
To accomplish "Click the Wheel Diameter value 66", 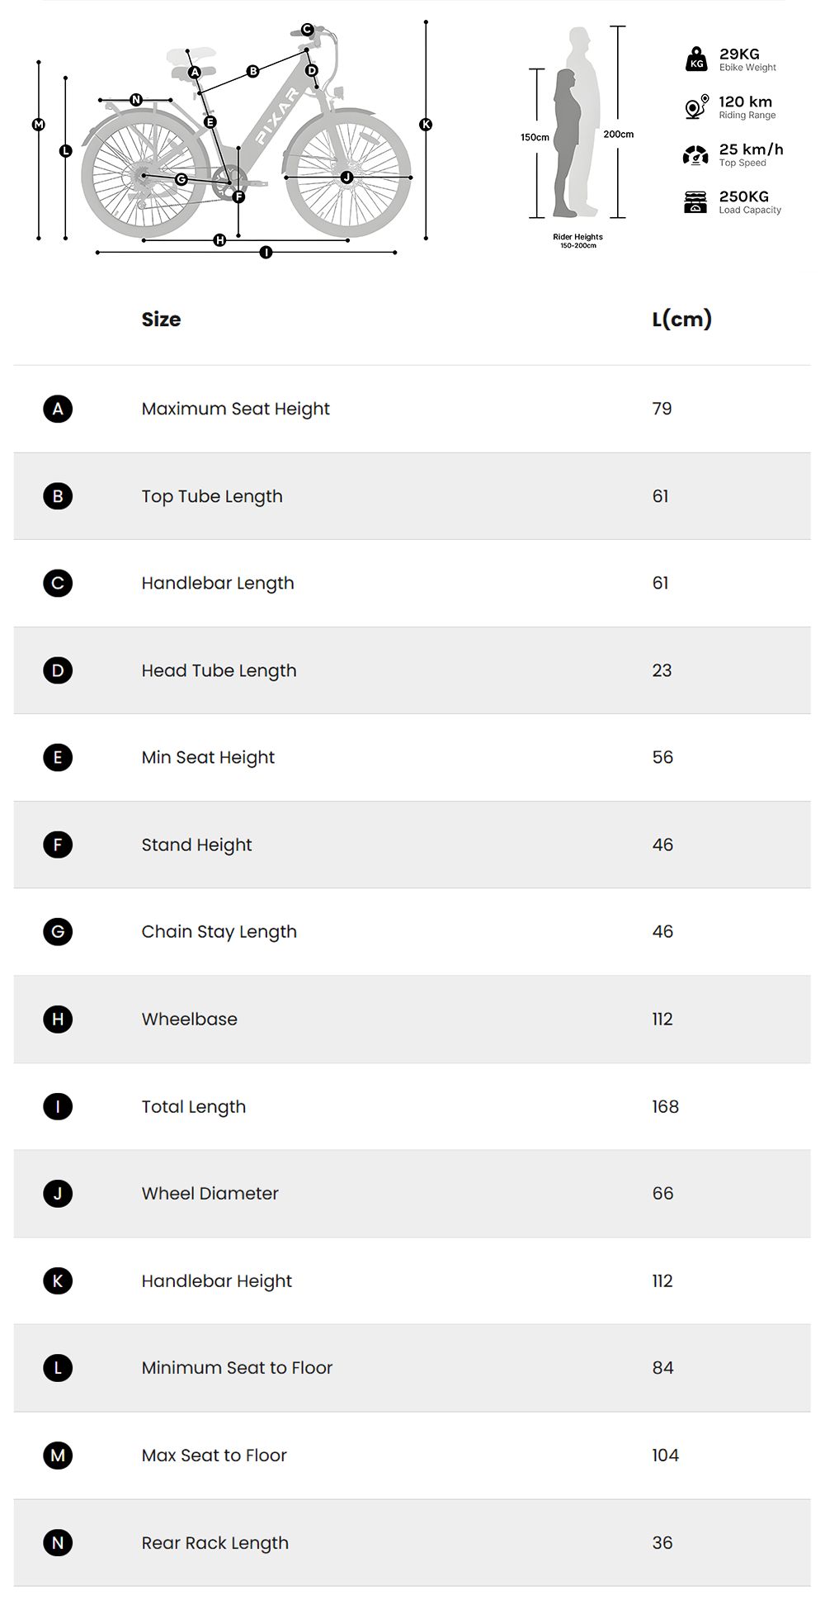I will click(x=662, y=1193).
